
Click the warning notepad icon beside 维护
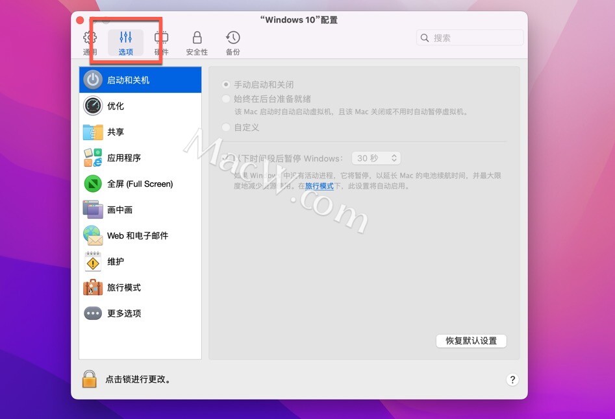pyautogui.click(x=93, y=261)
